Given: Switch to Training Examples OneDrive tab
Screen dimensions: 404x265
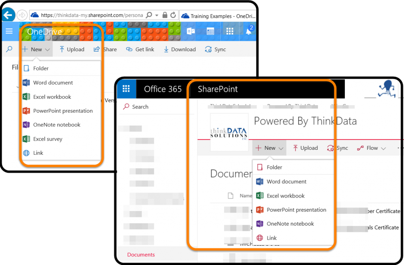Looking at the screenshot, I should (x=219, y=16).
